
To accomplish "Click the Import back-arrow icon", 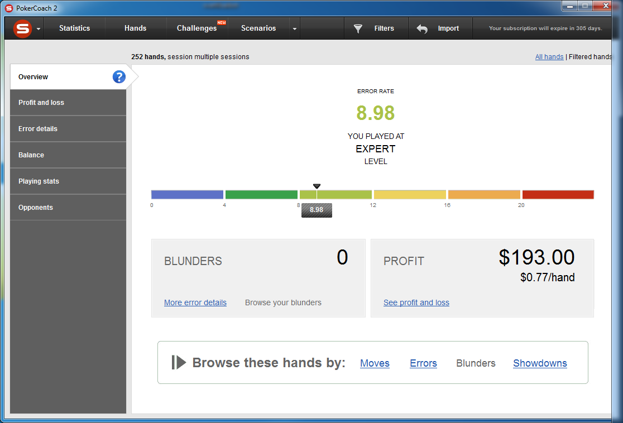I will pyautogui.click(x=422, y=28).
